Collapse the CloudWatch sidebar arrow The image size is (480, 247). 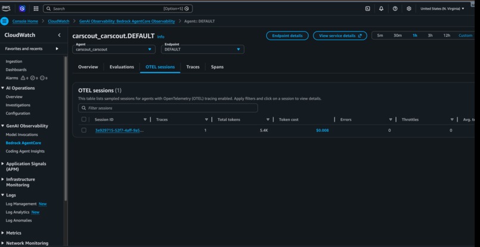pyautogui.click(x=60, y=35)
